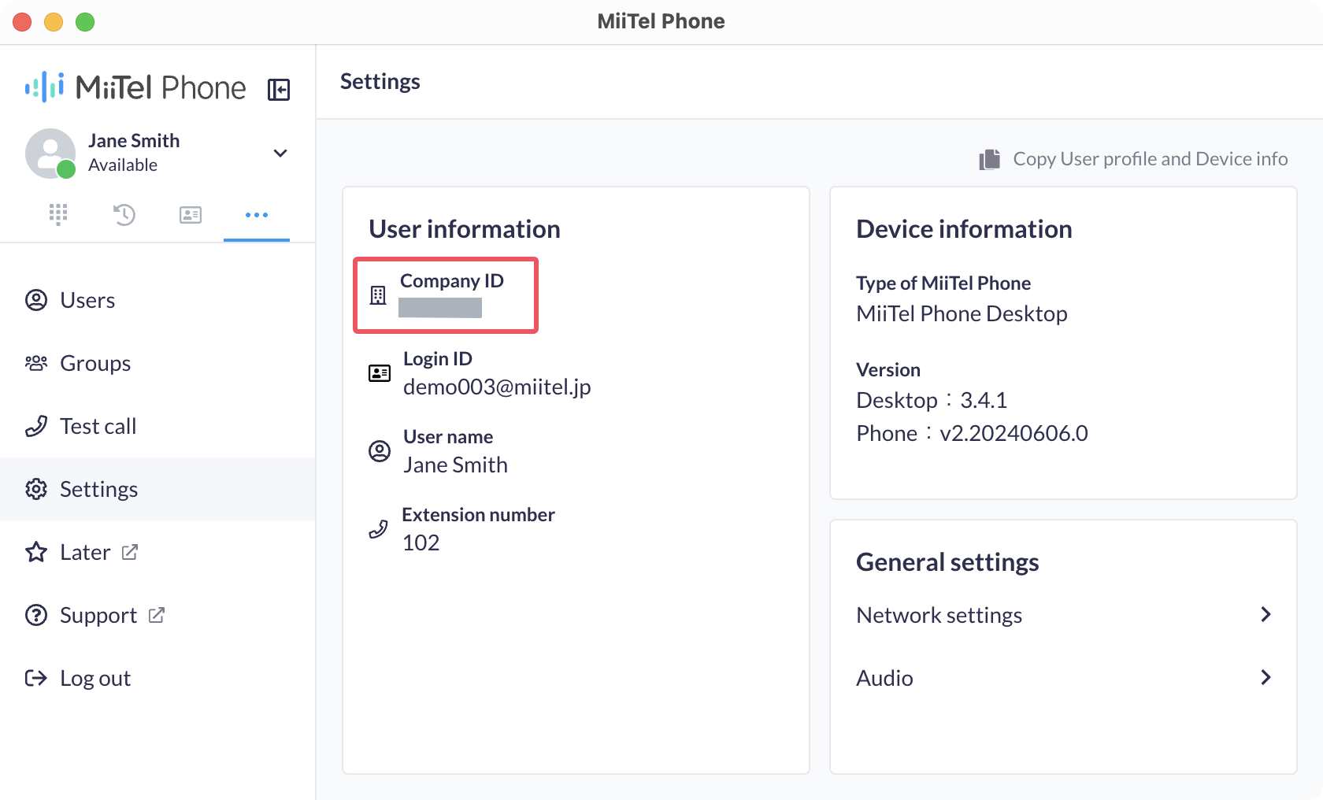Click the green window zoom button
The width and height of the screenshot is (1323, 800).
[x=85, y=22]
